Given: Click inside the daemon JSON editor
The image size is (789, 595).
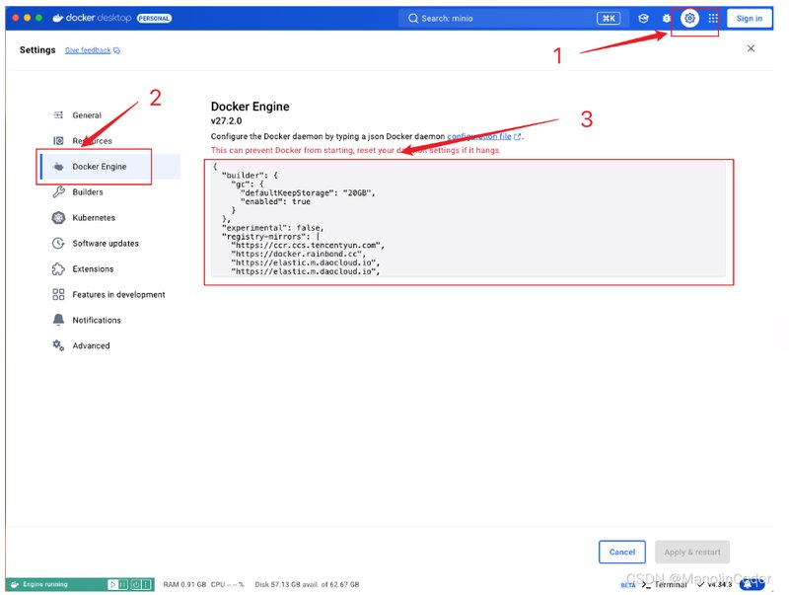Looking at the screenshot, I should click(467, 219).
